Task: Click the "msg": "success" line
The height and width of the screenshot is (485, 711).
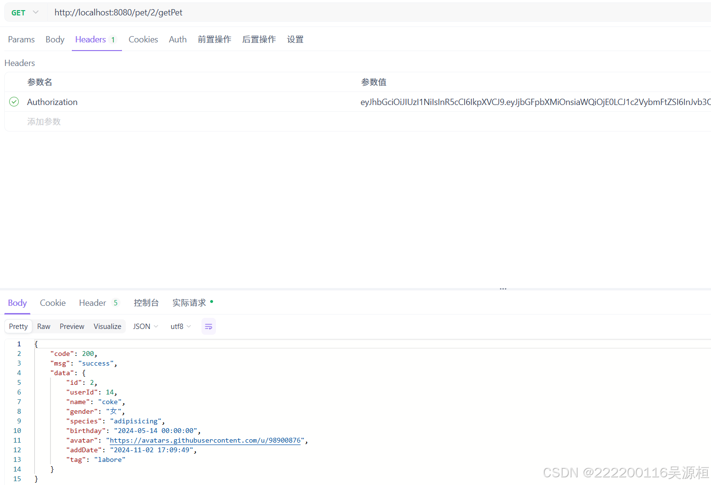Action: tap(84, 364)
